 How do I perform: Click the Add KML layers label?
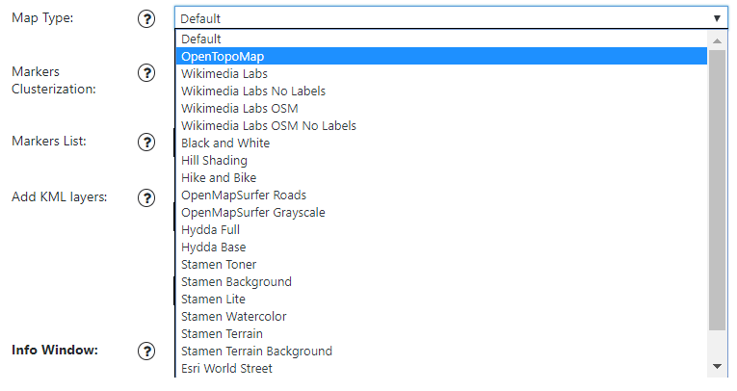point(59,196)
